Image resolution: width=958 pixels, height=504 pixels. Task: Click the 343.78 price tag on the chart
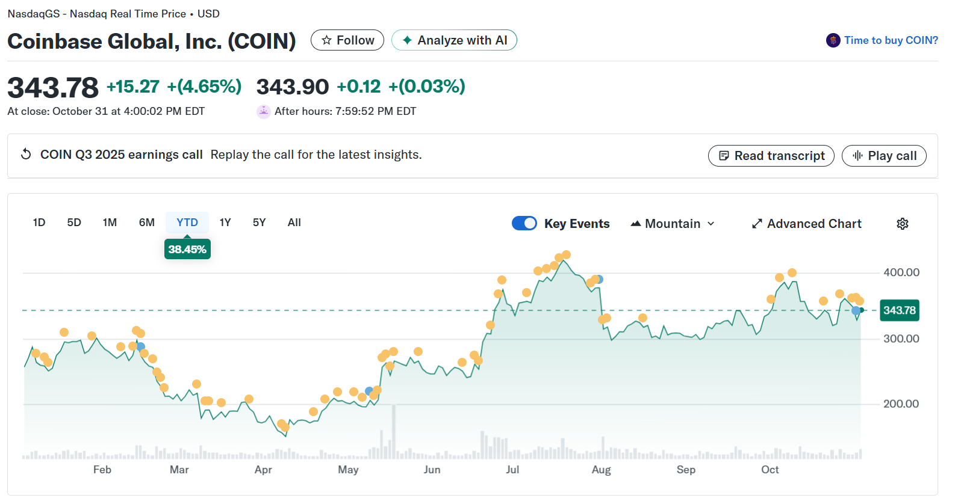point(899,310)
